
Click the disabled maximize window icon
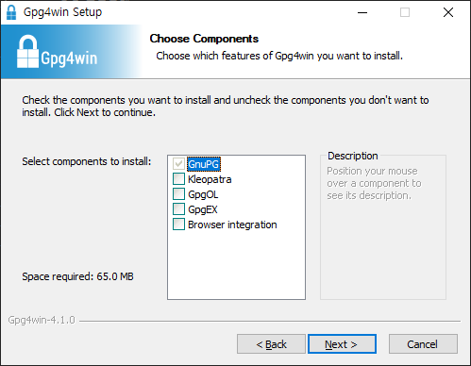click(405, 12)
